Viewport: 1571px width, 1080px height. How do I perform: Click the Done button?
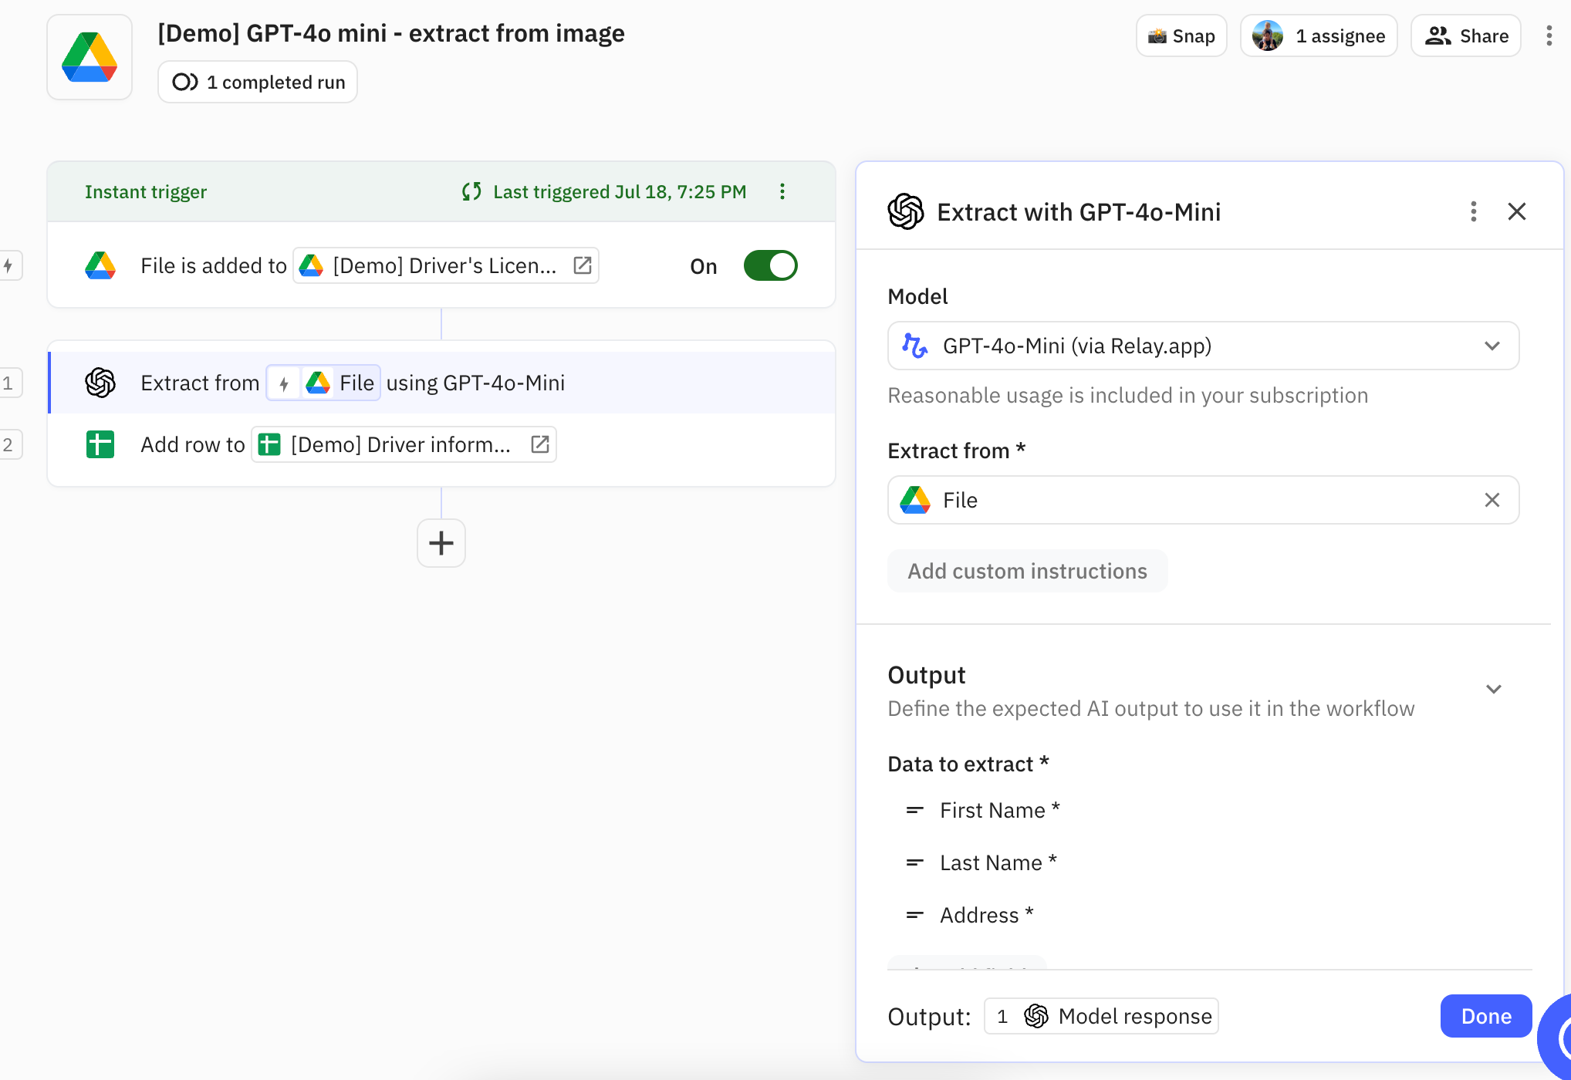tap(1485, 1016)
